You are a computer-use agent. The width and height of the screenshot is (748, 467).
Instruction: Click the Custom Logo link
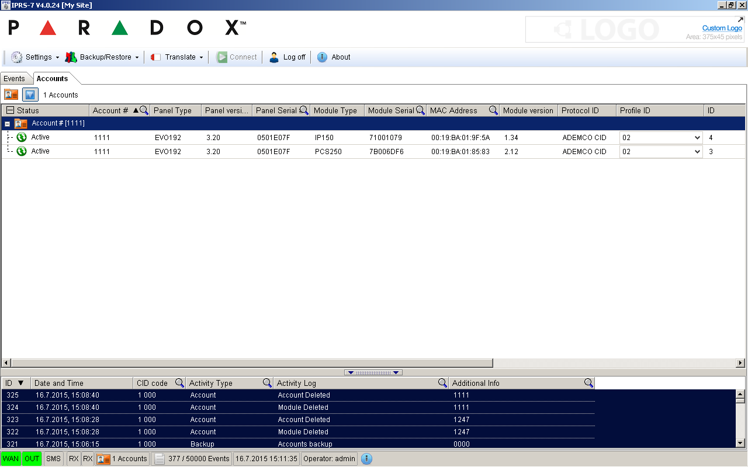click(722, 28)
